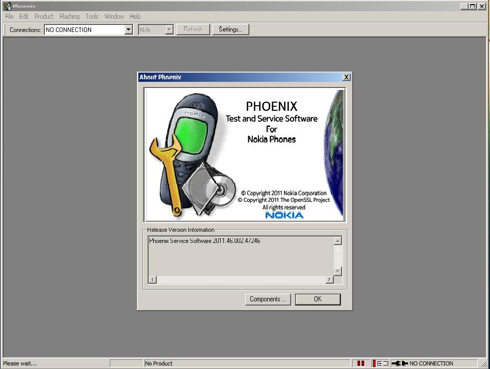The width and height of the screenshot is (490, 369).
Task: Click the window resize grip in the status bar
Action: pos(484,364)
